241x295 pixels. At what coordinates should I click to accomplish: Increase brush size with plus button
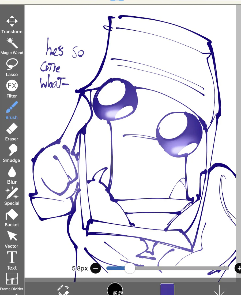coord(238,268)
